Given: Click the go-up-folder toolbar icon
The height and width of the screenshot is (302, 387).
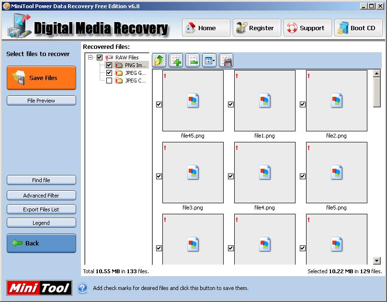Looking at the screenshot, I should tap(159, 60).
